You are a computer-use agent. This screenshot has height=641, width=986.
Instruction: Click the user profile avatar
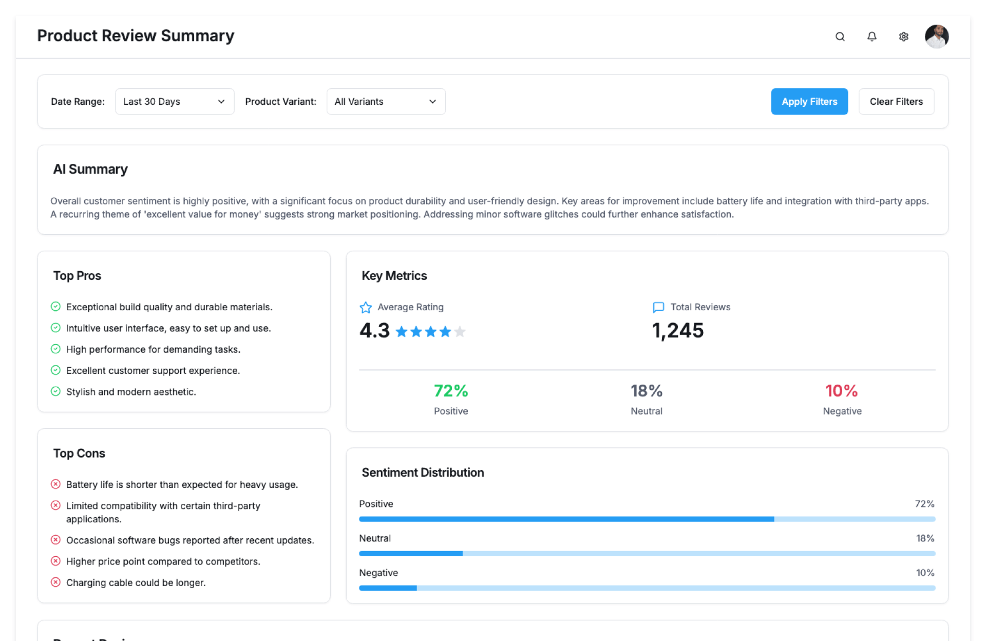936,36
